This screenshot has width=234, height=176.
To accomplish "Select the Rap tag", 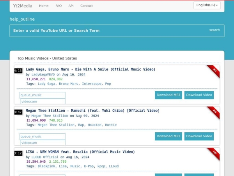I will click(81, 125).
